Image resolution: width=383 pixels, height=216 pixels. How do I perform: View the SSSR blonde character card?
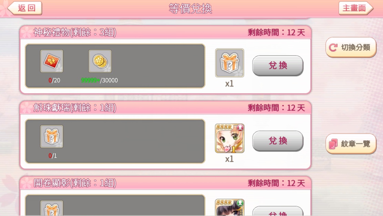pyautogui.click(x=229, y=138)
